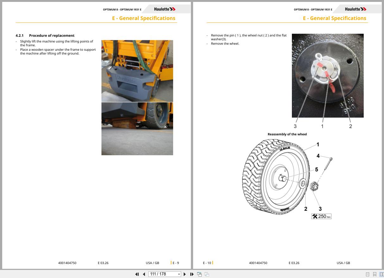Go to the previous page arrow
The image size is (384, 278).
coord(144,274)
